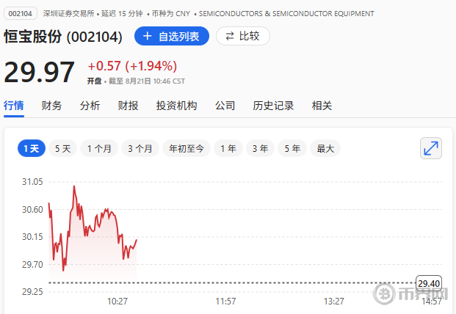Open the 投资机构 tab

pyautogui.click(x=177, y=106)
